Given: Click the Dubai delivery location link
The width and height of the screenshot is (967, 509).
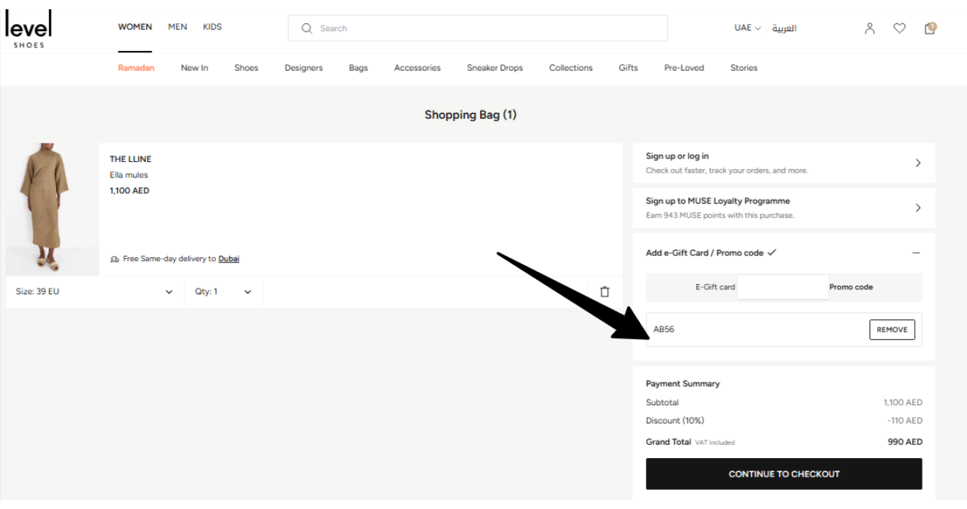Looking at the screenshot, I should 228,259.
